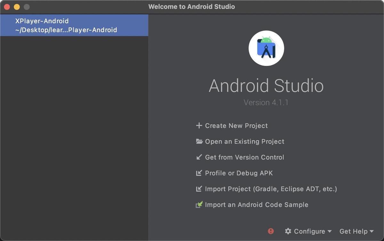
Task: Click the Import Project icon
Action: tap(199, 189)
